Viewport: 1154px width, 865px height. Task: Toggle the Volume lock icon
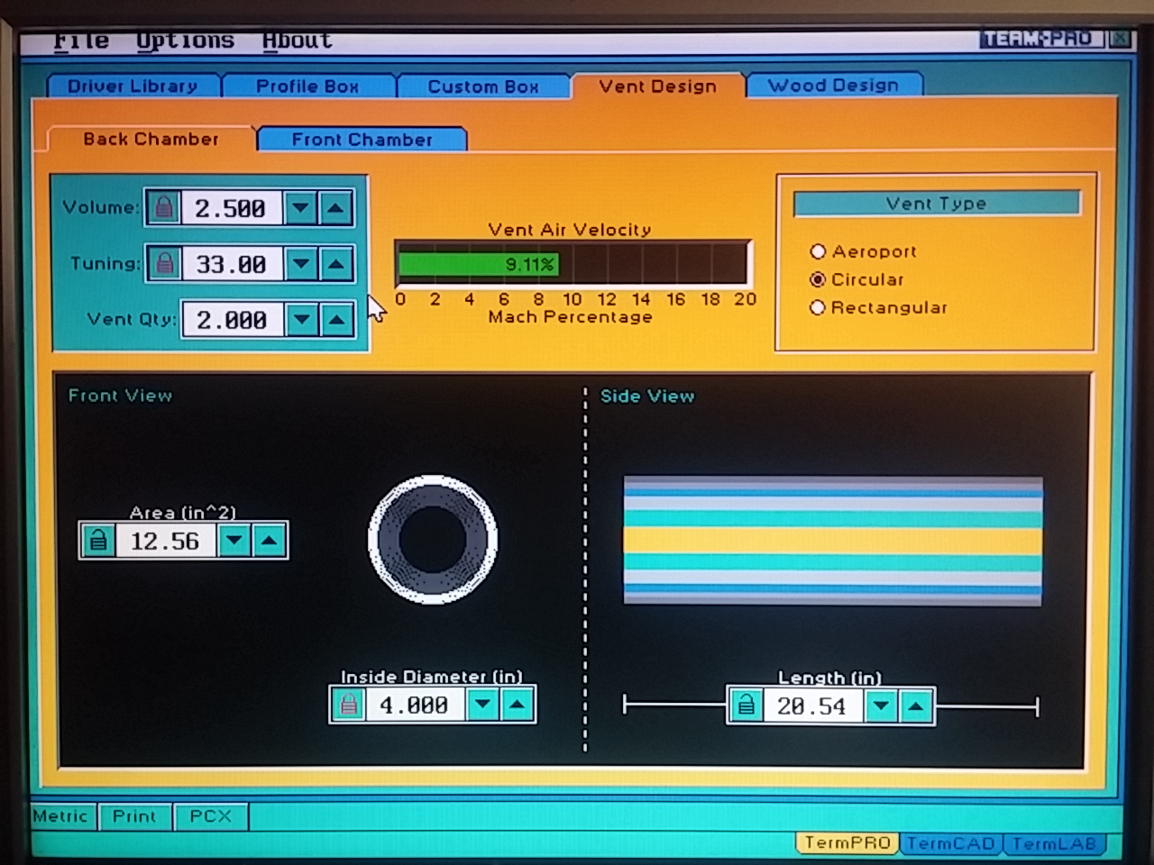point(164,208)
